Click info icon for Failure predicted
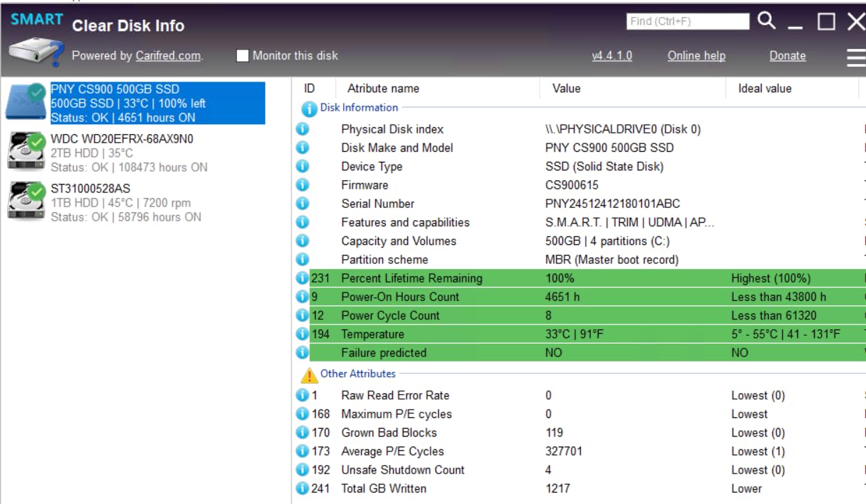 (302, 353)
